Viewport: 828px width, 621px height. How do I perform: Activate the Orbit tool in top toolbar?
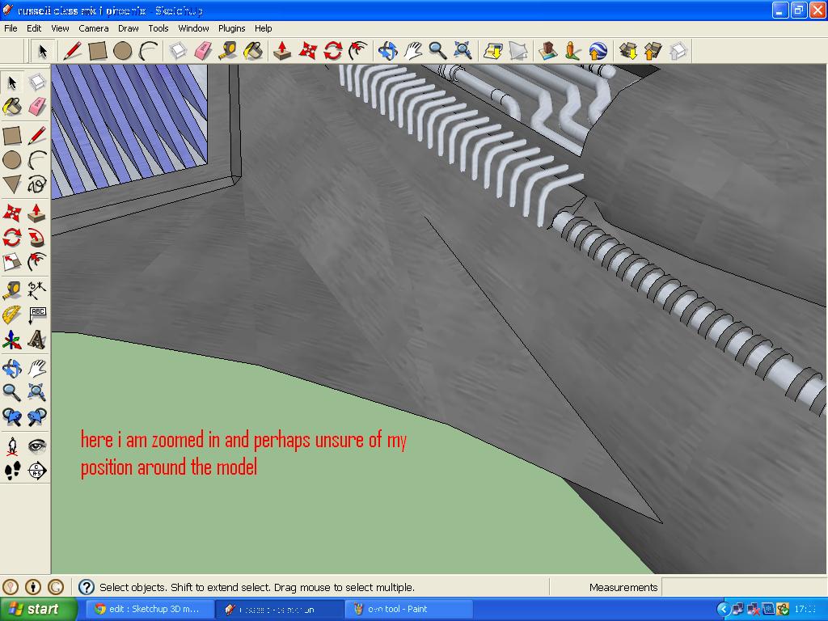coord(387,51)
